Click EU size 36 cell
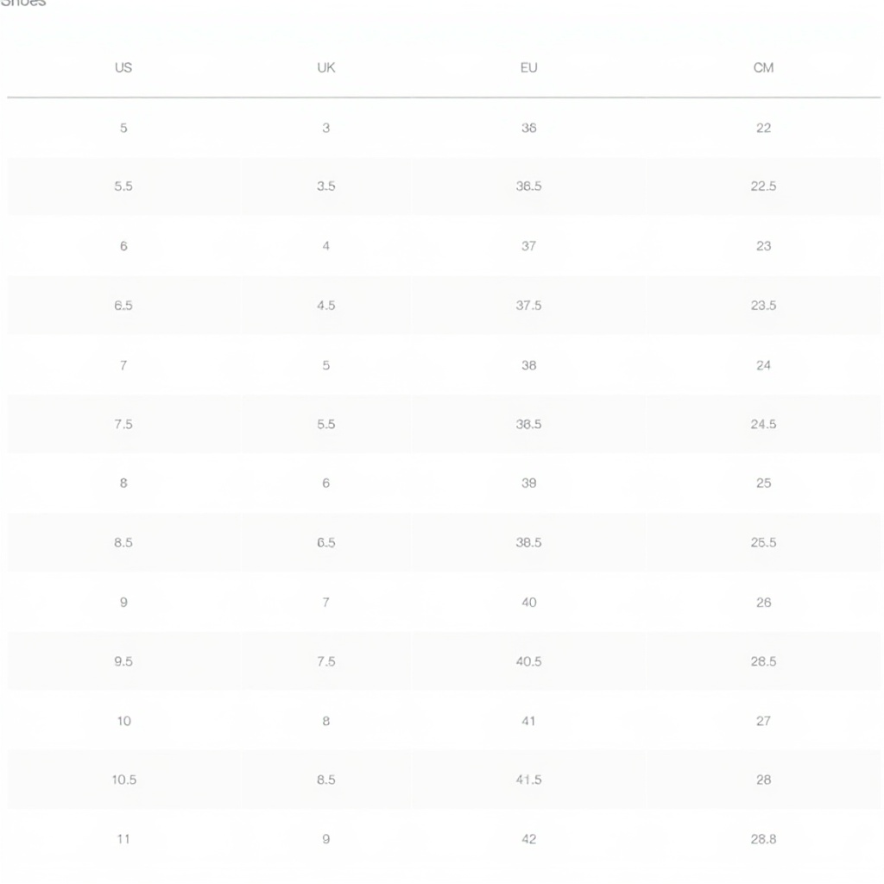The image size is (884, 884). (528, 128)
